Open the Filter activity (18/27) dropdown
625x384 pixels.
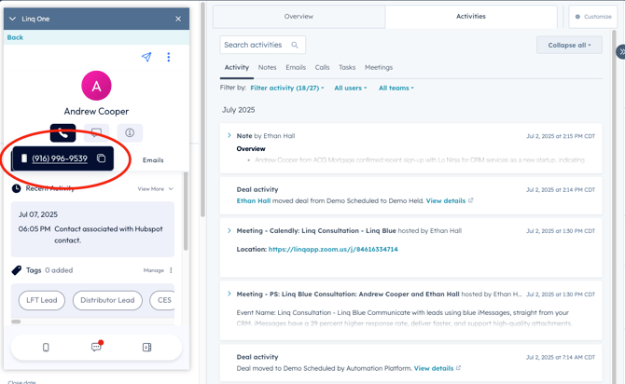pyautogui.click(x=287, y=88)
